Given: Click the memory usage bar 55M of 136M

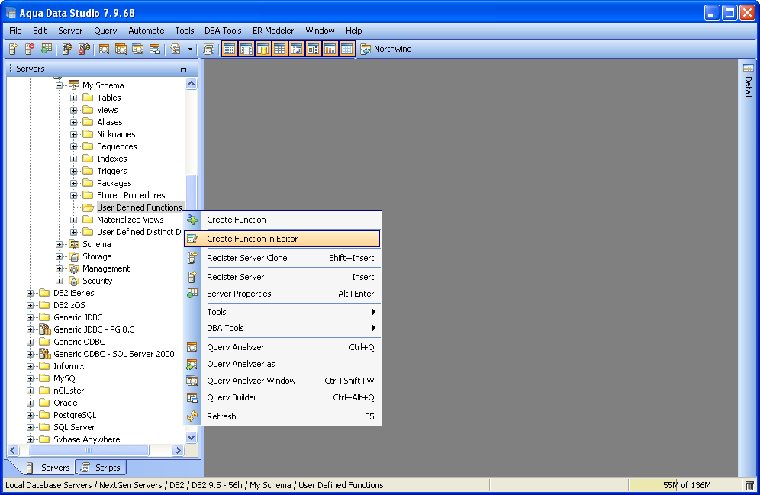Looking at the screenshot, I should (x=685, y=485).
